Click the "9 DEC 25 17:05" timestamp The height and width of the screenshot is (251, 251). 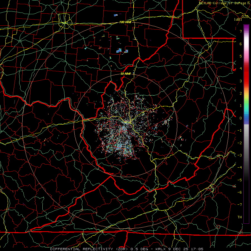[186, 249]
